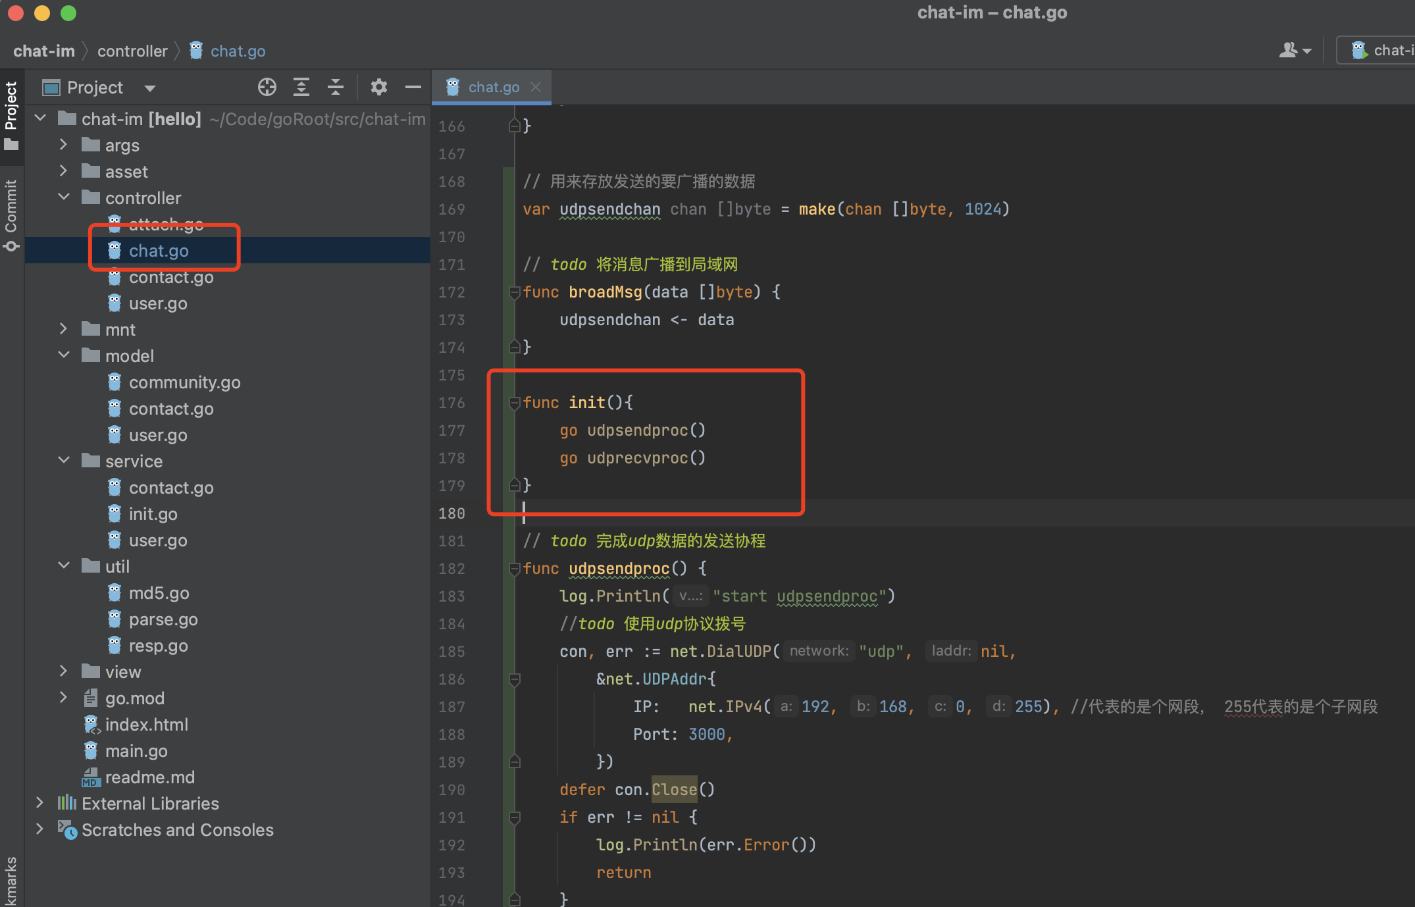
Task: Click the v... parameter hint on line 183
Action: coord(690,596)
